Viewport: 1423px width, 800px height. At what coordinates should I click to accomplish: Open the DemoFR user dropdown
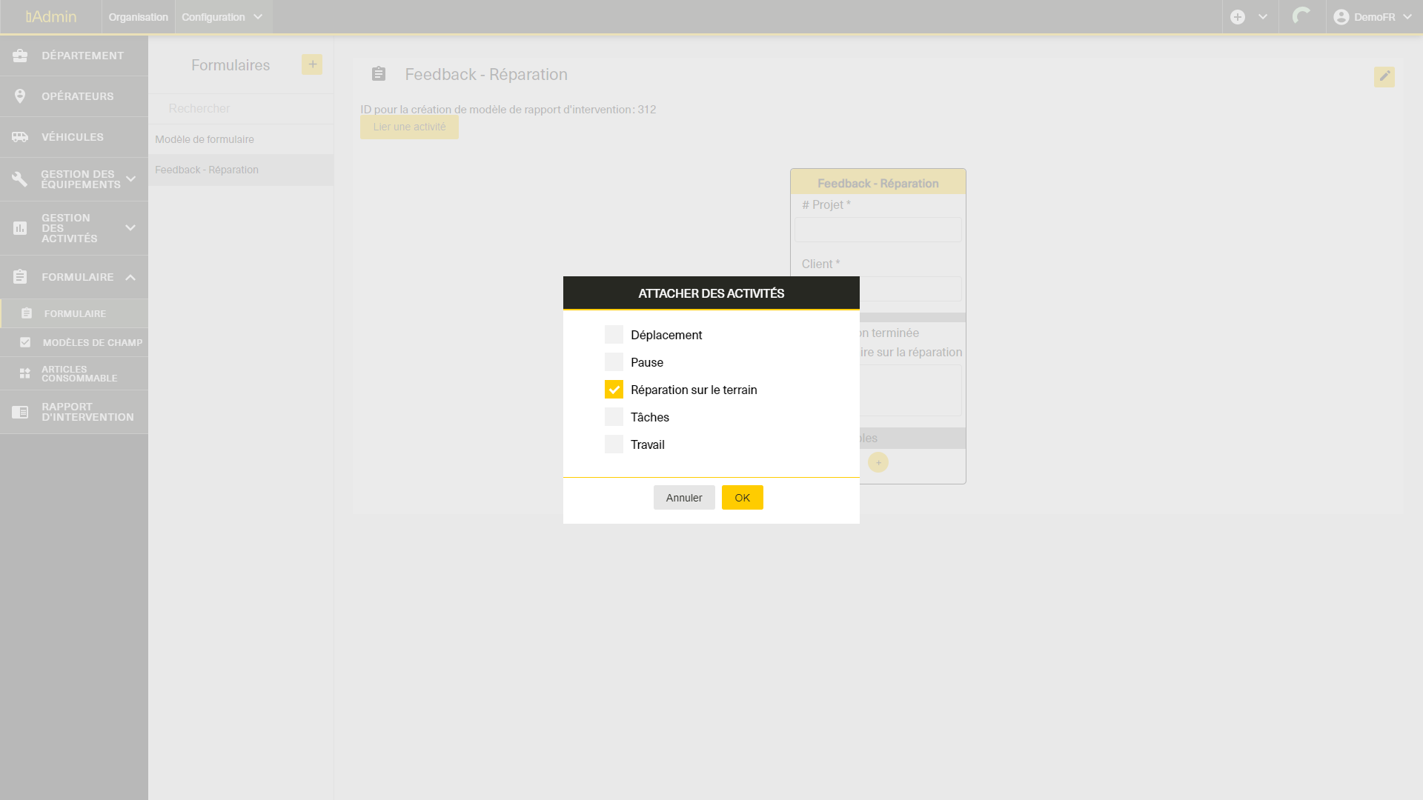tap(1373, 17)
